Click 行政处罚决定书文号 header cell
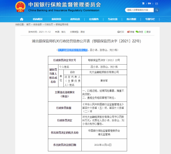Screen dimensions: 171x154 pyautogui.click(x=65, y=60)
